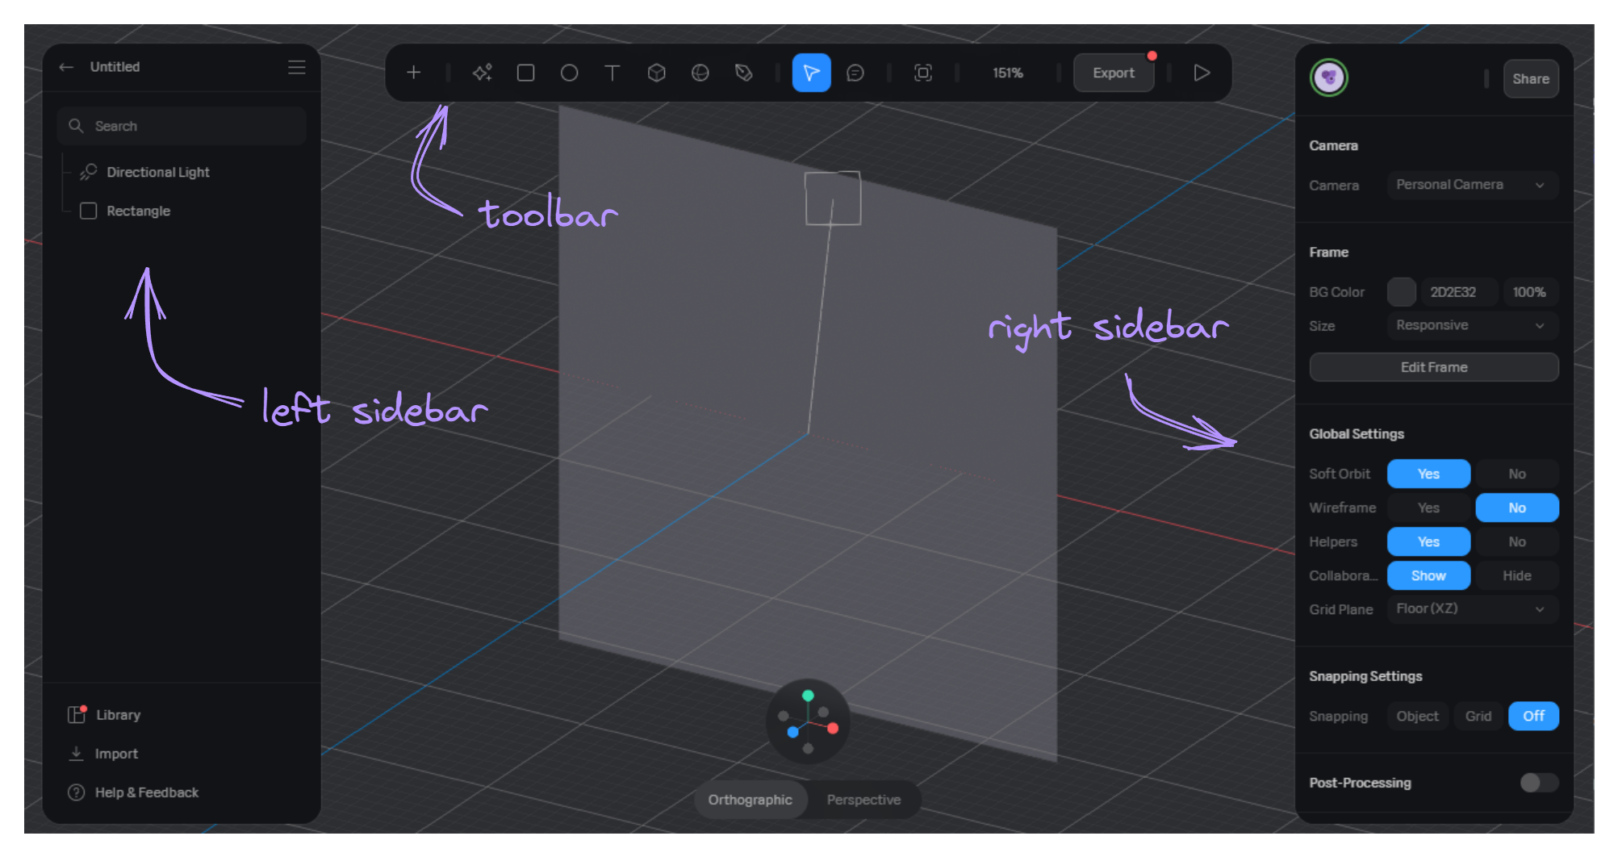Click the Play preview icon
The image size is (1618, 857).
click(1202, 73)
